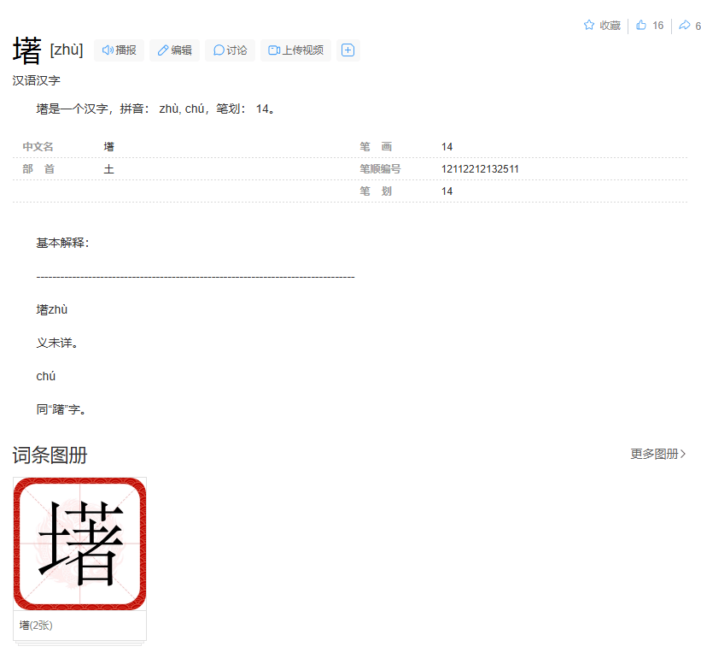701x658 pixels.
Task: Play audio with the 播报 speaker button
Action: [120, 50]
